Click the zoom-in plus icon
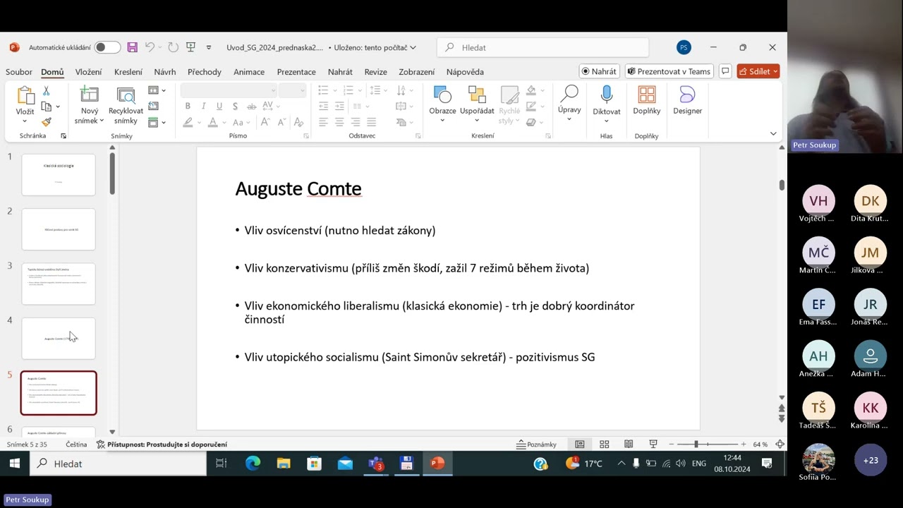Image resolution: width=903 pixels, height=508 pixels. coord(744,445)
